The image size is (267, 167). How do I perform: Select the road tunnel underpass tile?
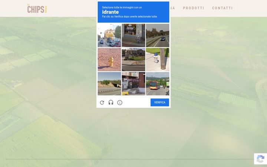[109, 83]
